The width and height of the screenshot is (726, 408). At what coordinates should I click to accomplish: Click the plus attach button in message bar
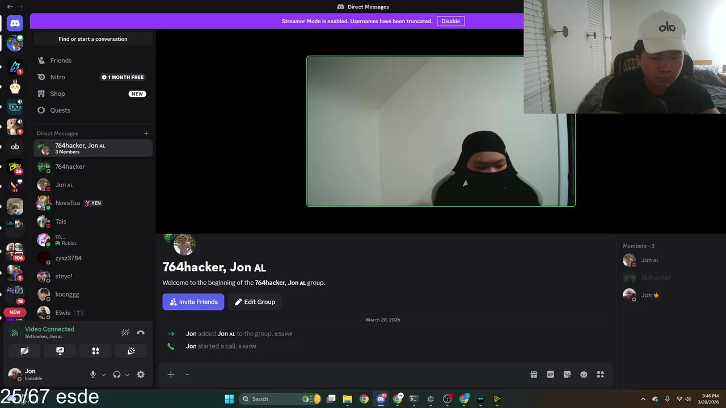click(171, 374)
